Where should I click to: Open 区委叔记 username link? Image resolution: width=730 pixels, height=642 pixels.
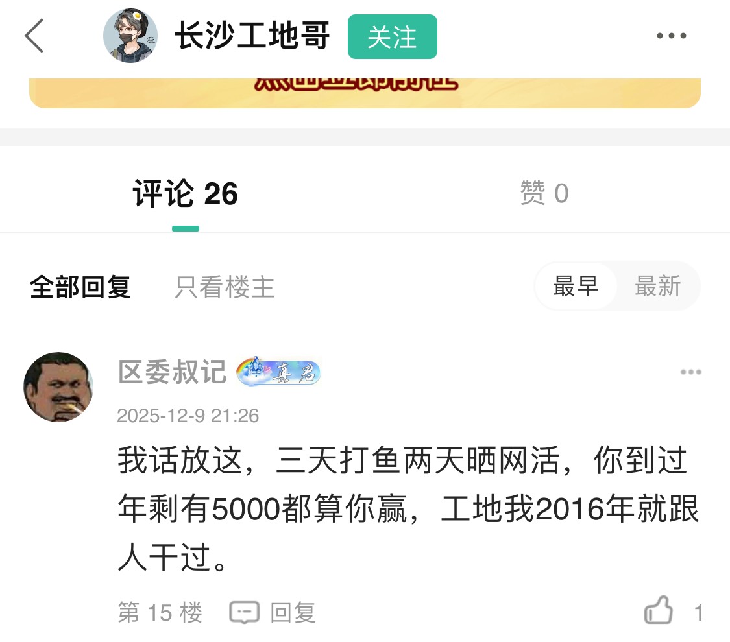[x=172, y=372]
